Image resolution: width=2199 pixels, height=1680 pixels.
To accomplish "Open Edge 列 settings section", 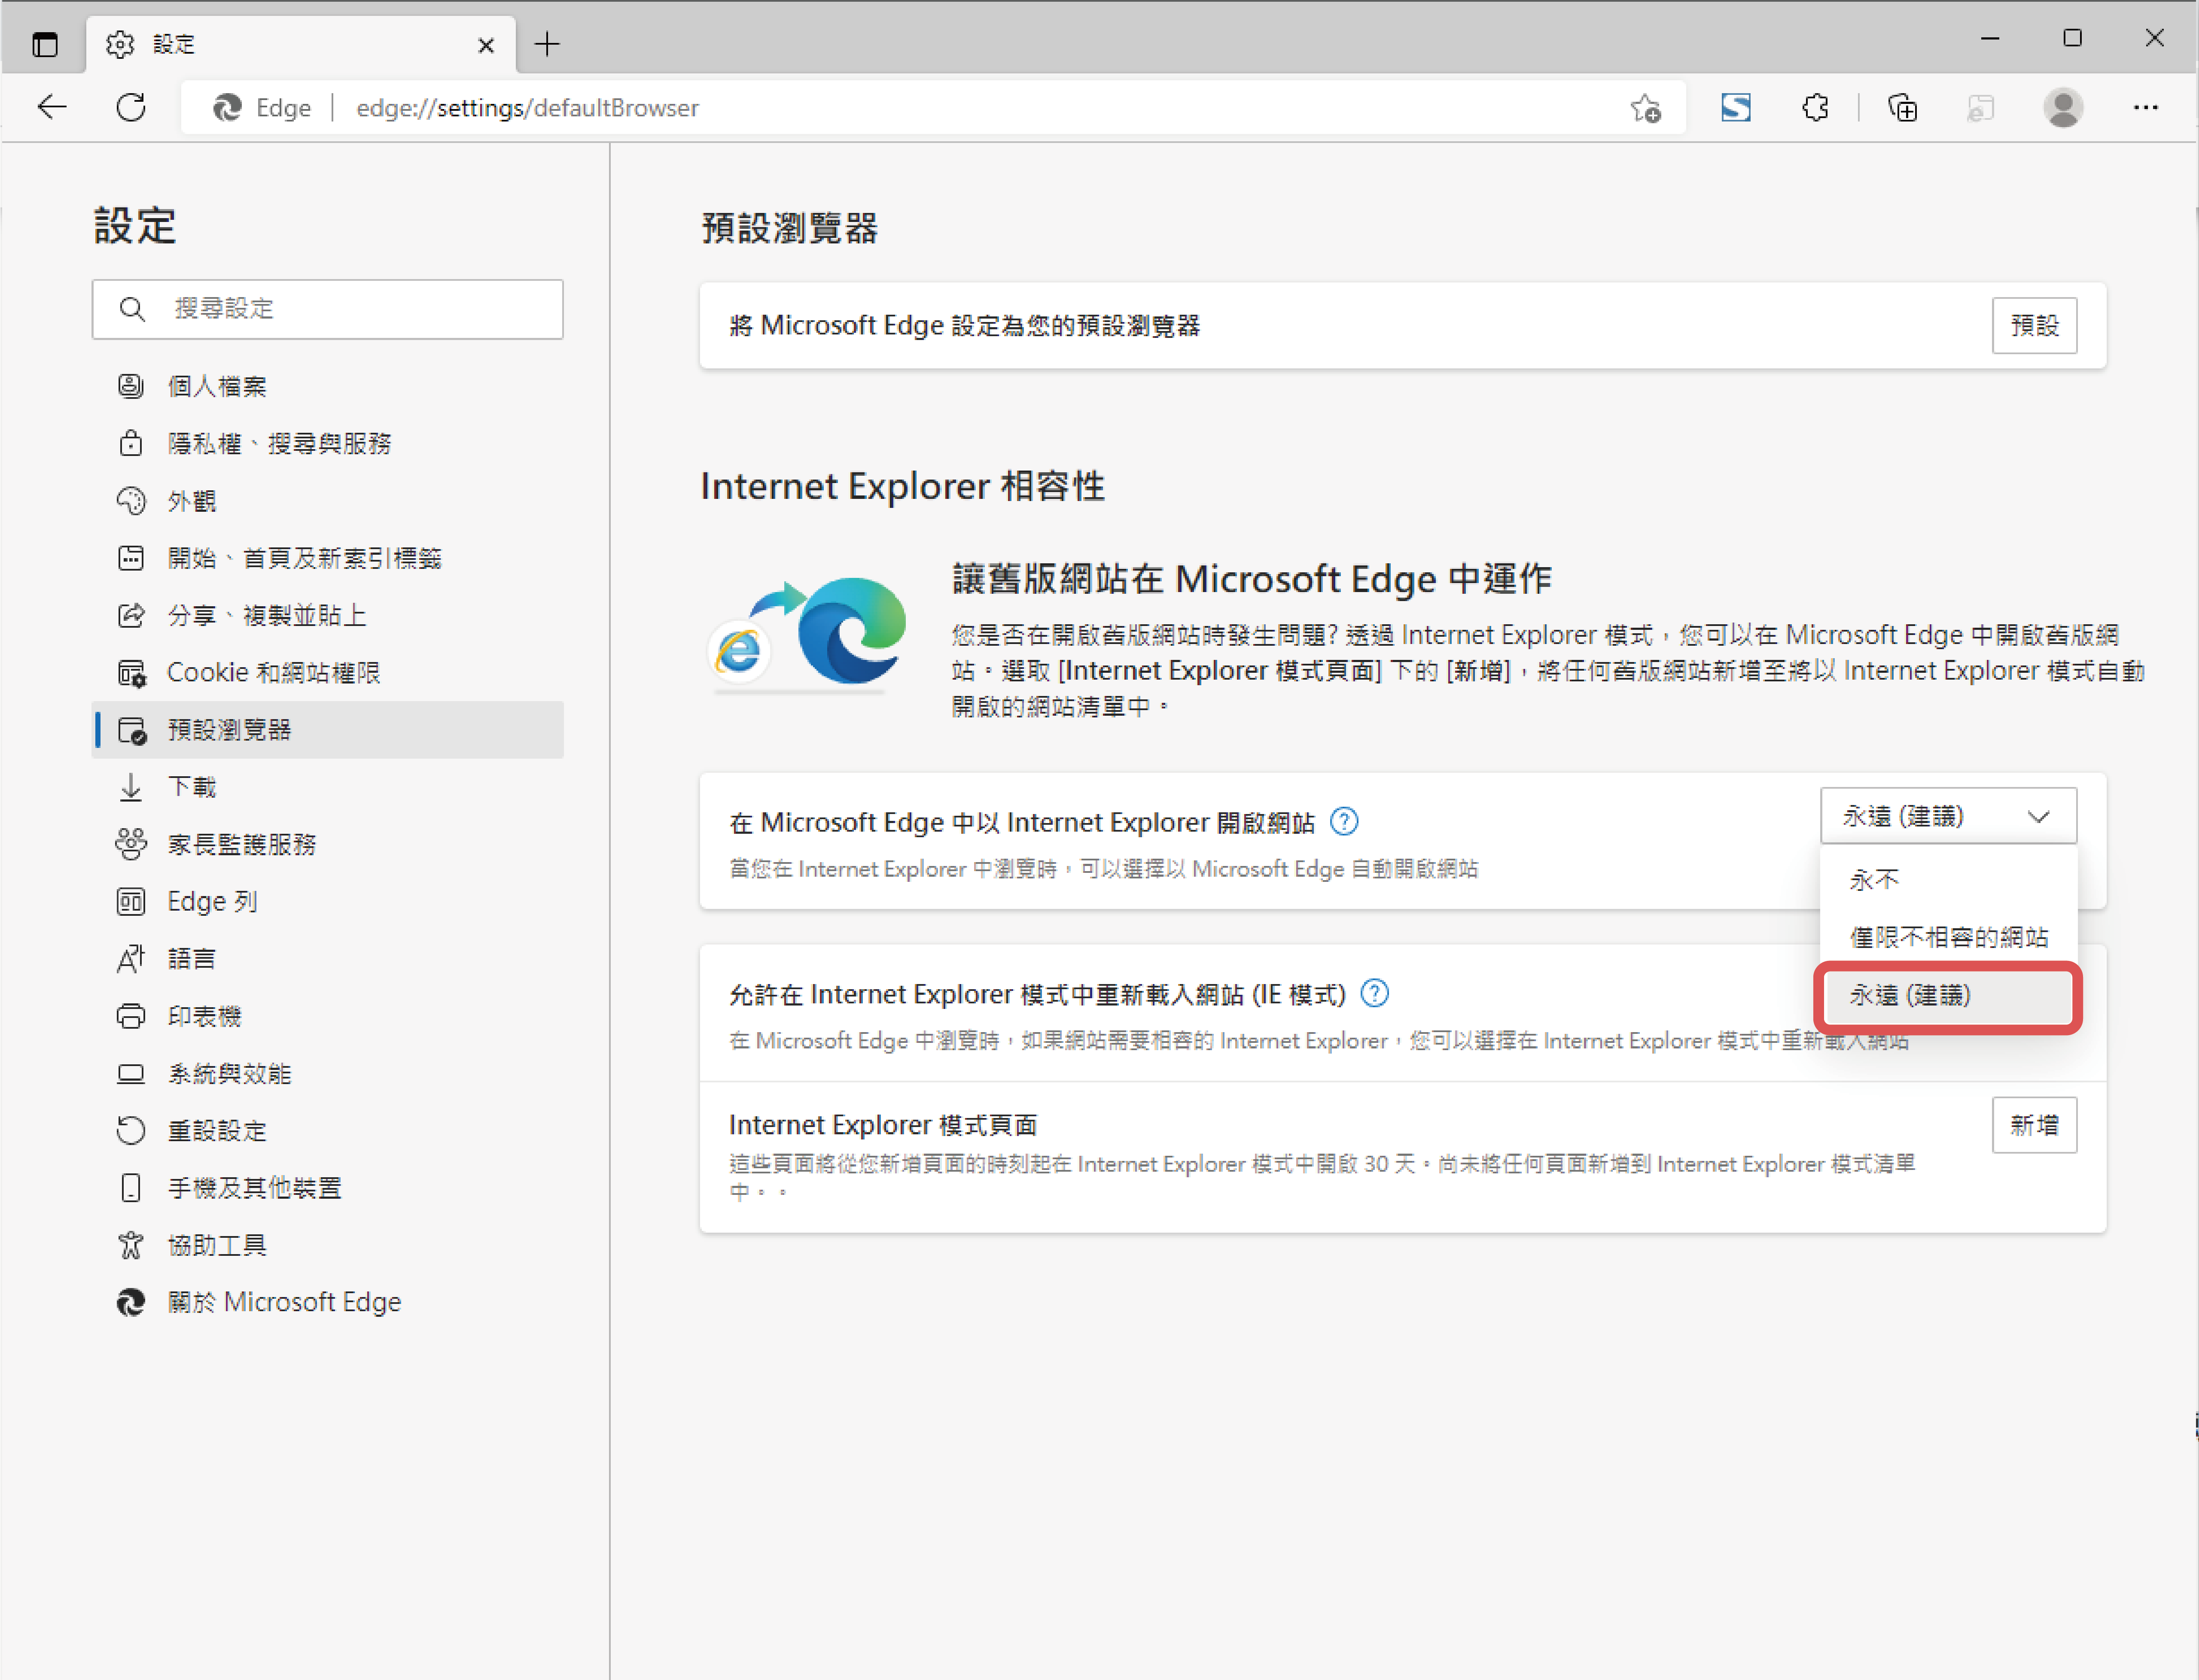I will point(328,902).
